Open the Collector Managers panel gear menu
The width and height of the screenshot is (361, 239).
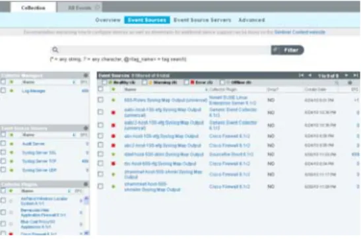(86, 75)
